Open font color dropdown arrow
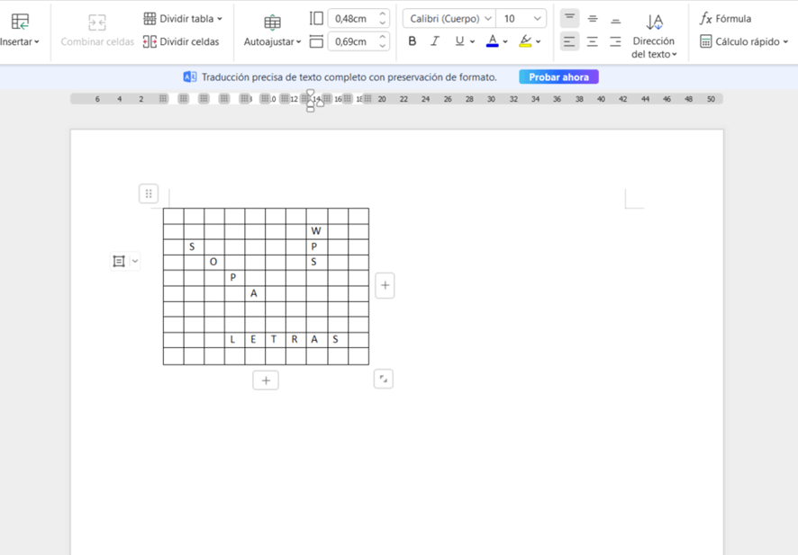This screenshot has width=798, height=555. (505, 41)
